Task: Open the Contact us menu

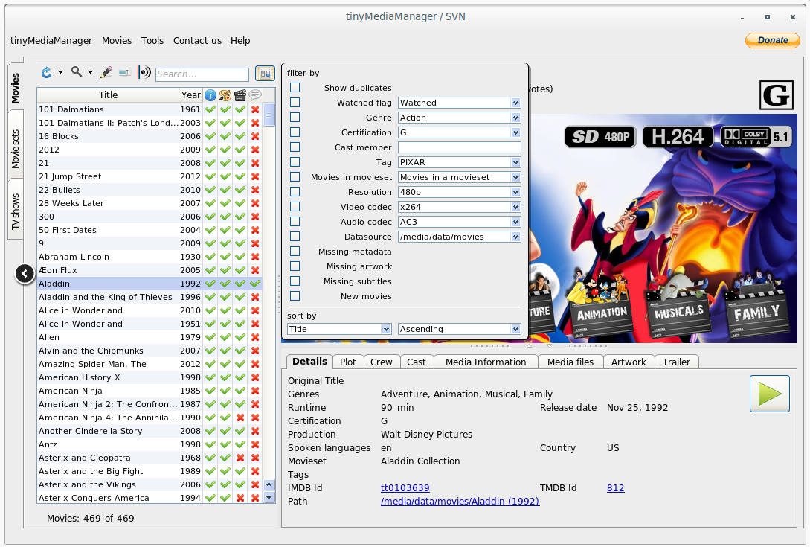Action: (x=197, y=40)
